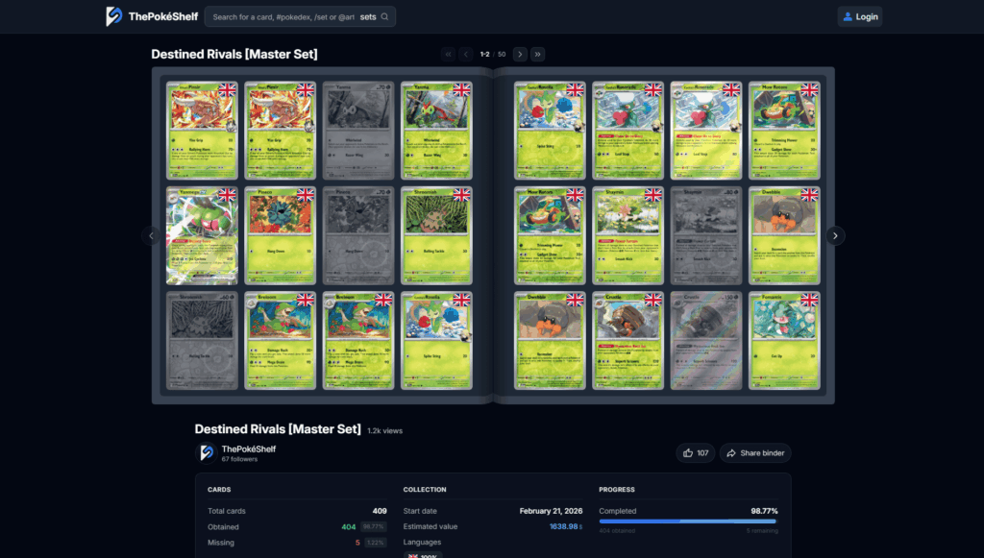Viewport: 984px width, 558px height.
Task: Go back one page with single left chevron
Action: point(465,54)
